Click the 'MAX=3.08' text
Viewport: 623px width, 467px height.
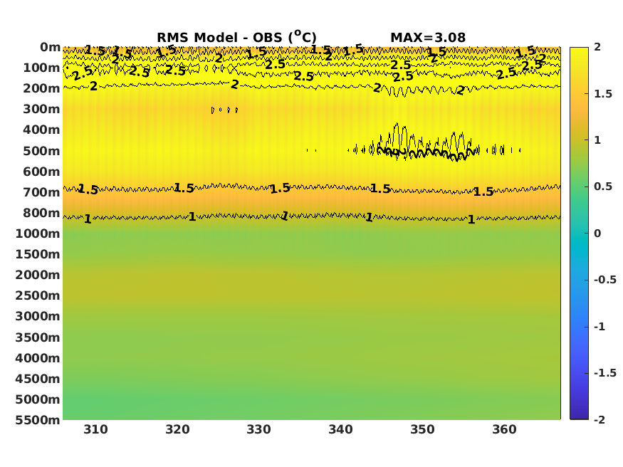pyautogui.click(x=427, y=38)
